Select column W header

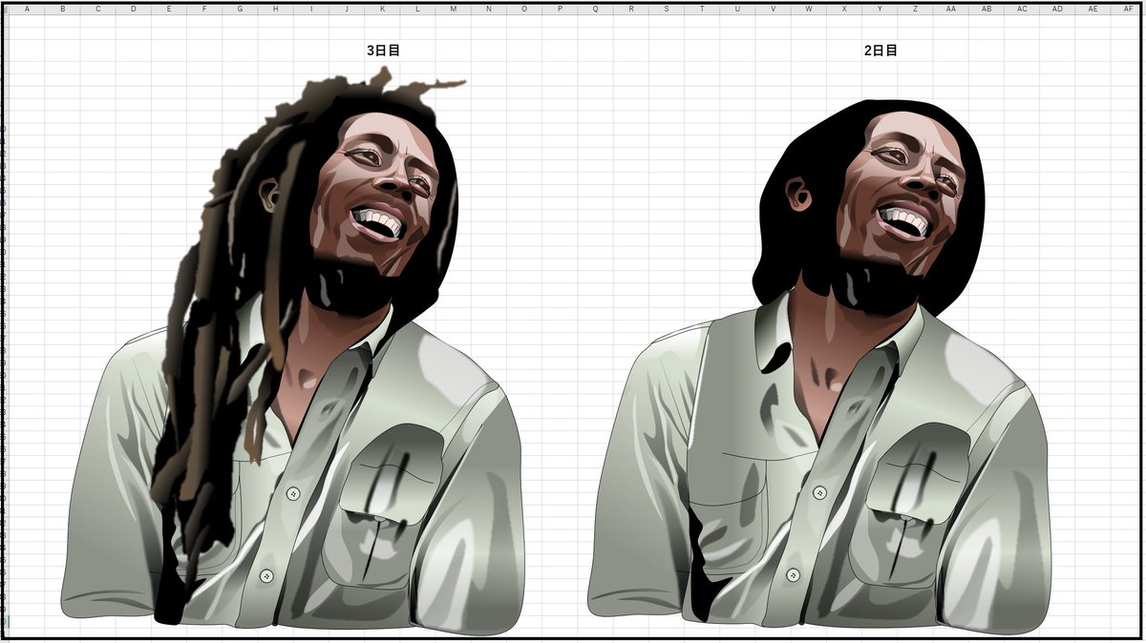808,9
